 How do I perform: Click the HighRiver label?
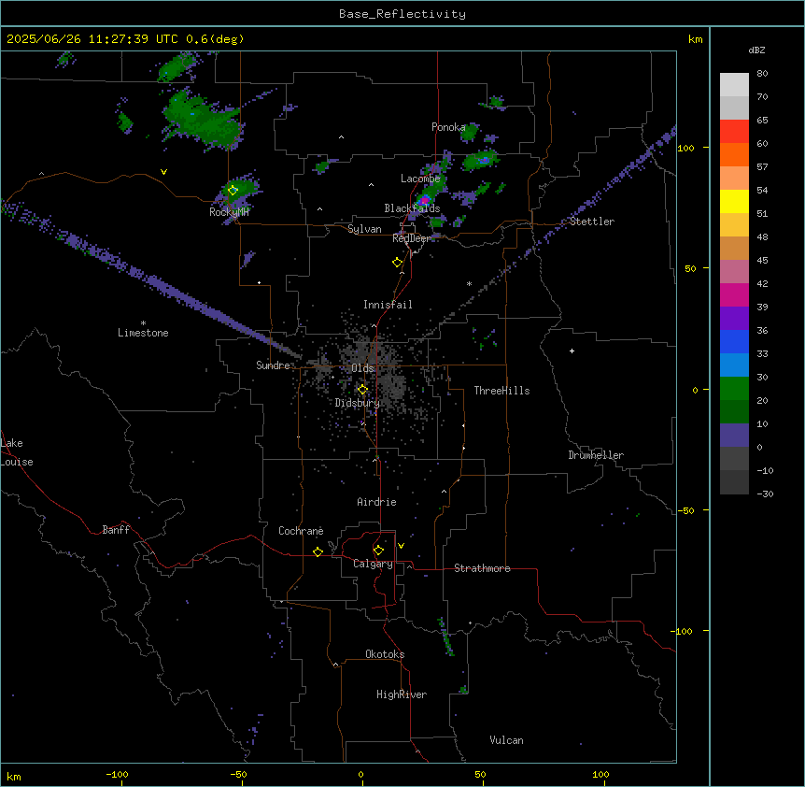(x=402, y=694)
